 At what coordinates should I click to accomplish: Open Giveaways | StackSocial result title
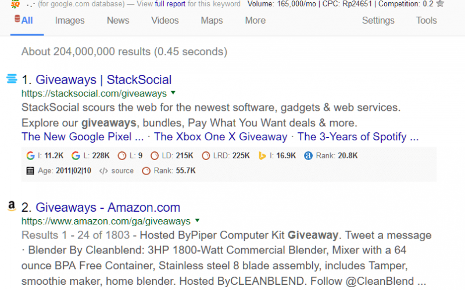point(103,79)
